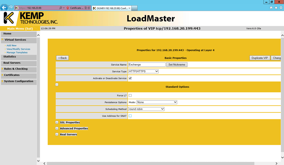Open Real Servers in main menu

pyautogui.click(x=19, y=63)
